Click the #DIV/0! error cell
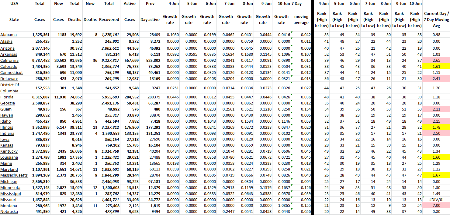 (x=436, y=200)
